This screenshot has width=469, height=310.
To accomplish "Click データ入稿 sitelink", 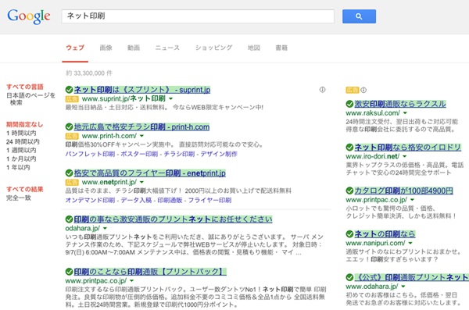I will tap(136, 200).
